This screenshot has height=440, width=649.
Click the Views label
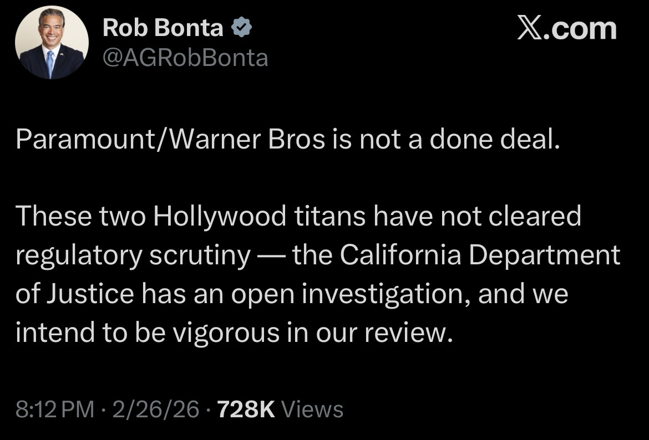pyautogui.click(x=312, y=410)
